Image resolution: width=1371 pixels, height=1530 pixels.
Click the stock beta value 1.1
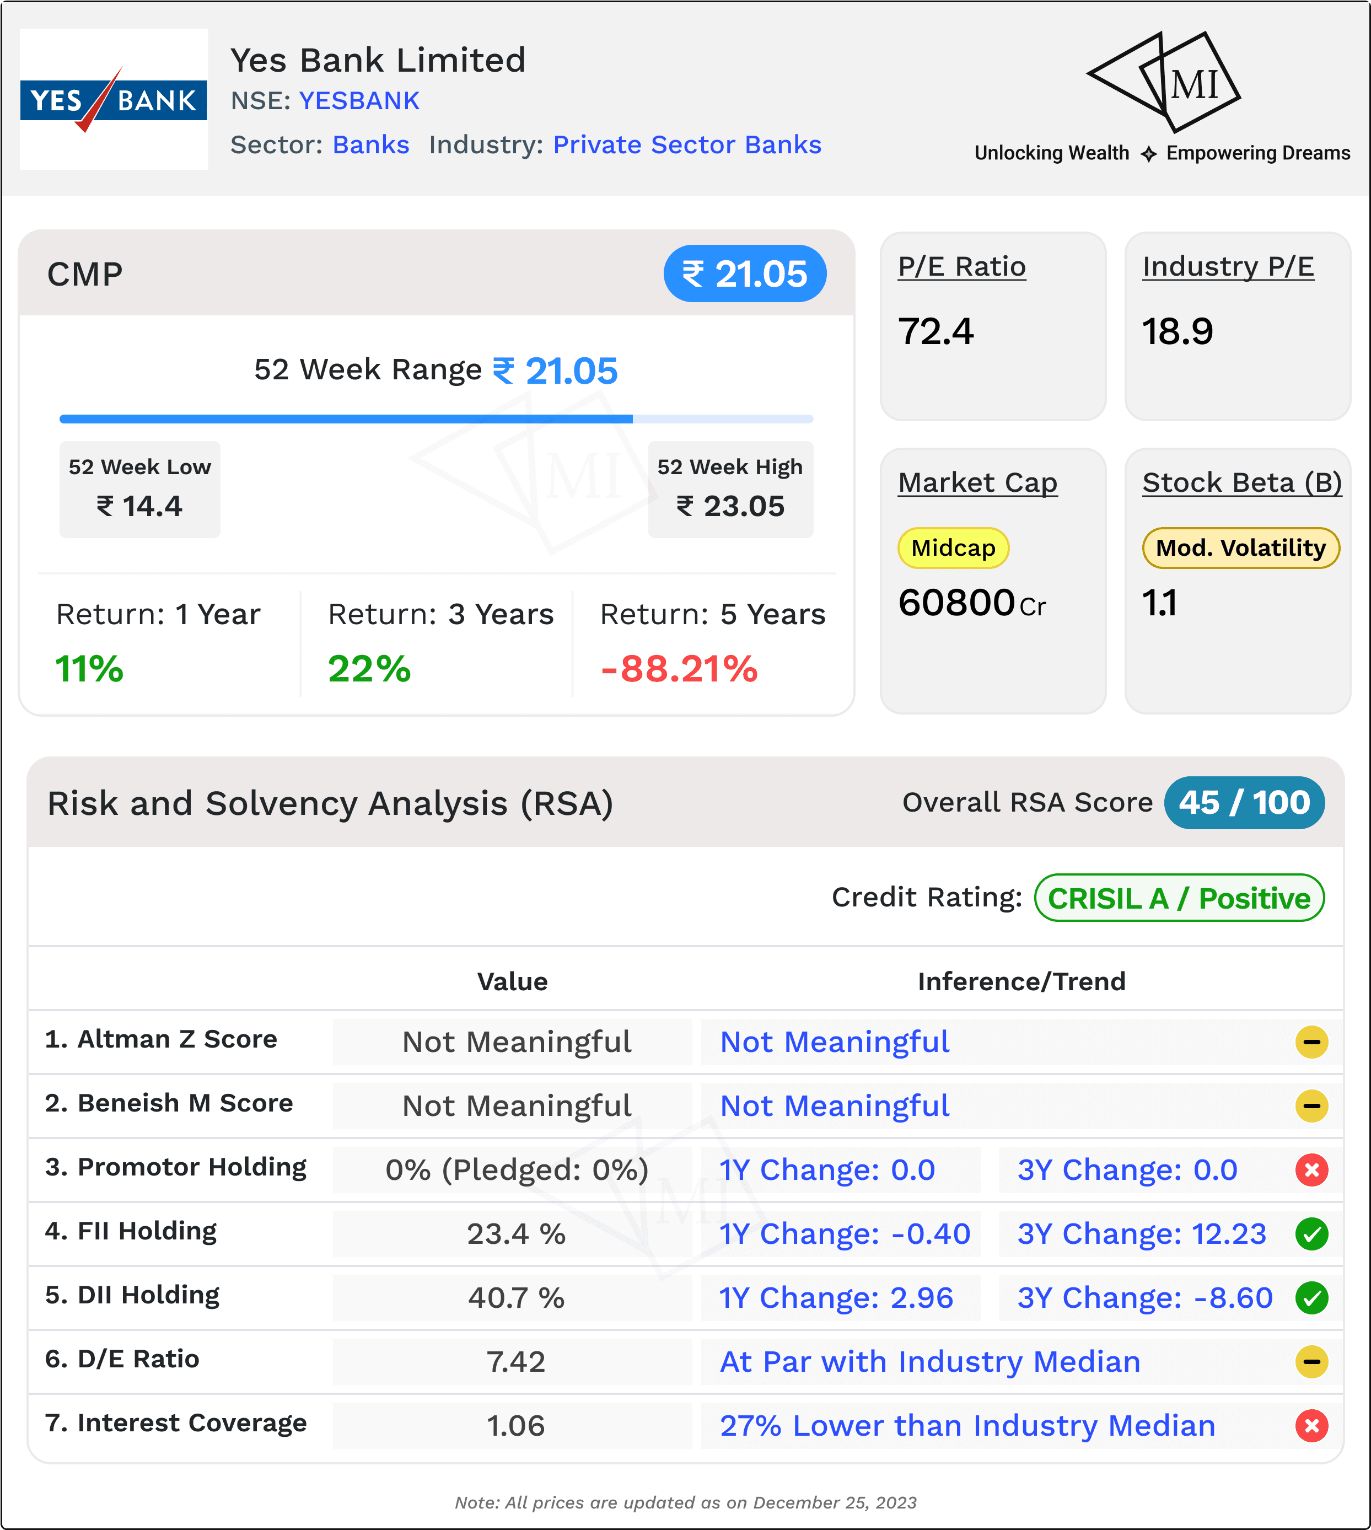coord(1159,603)
